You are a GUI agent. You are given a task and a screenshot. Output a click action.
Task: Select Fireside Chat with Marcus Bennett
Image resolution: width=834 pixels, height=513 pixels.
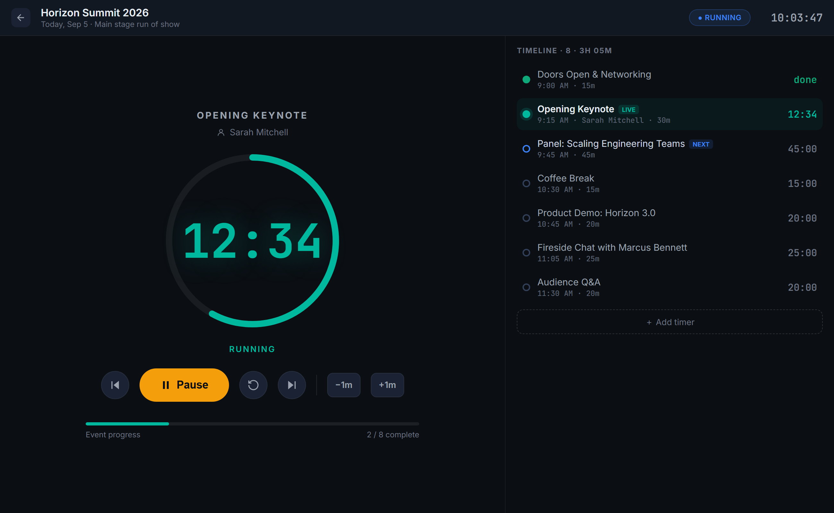tap(669, 253)
